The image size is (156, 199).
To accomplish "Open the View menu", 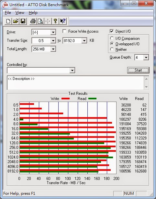I will [20, 13].
